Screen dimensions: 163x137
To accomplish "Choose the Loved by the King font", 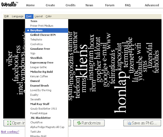I will 47,90.
